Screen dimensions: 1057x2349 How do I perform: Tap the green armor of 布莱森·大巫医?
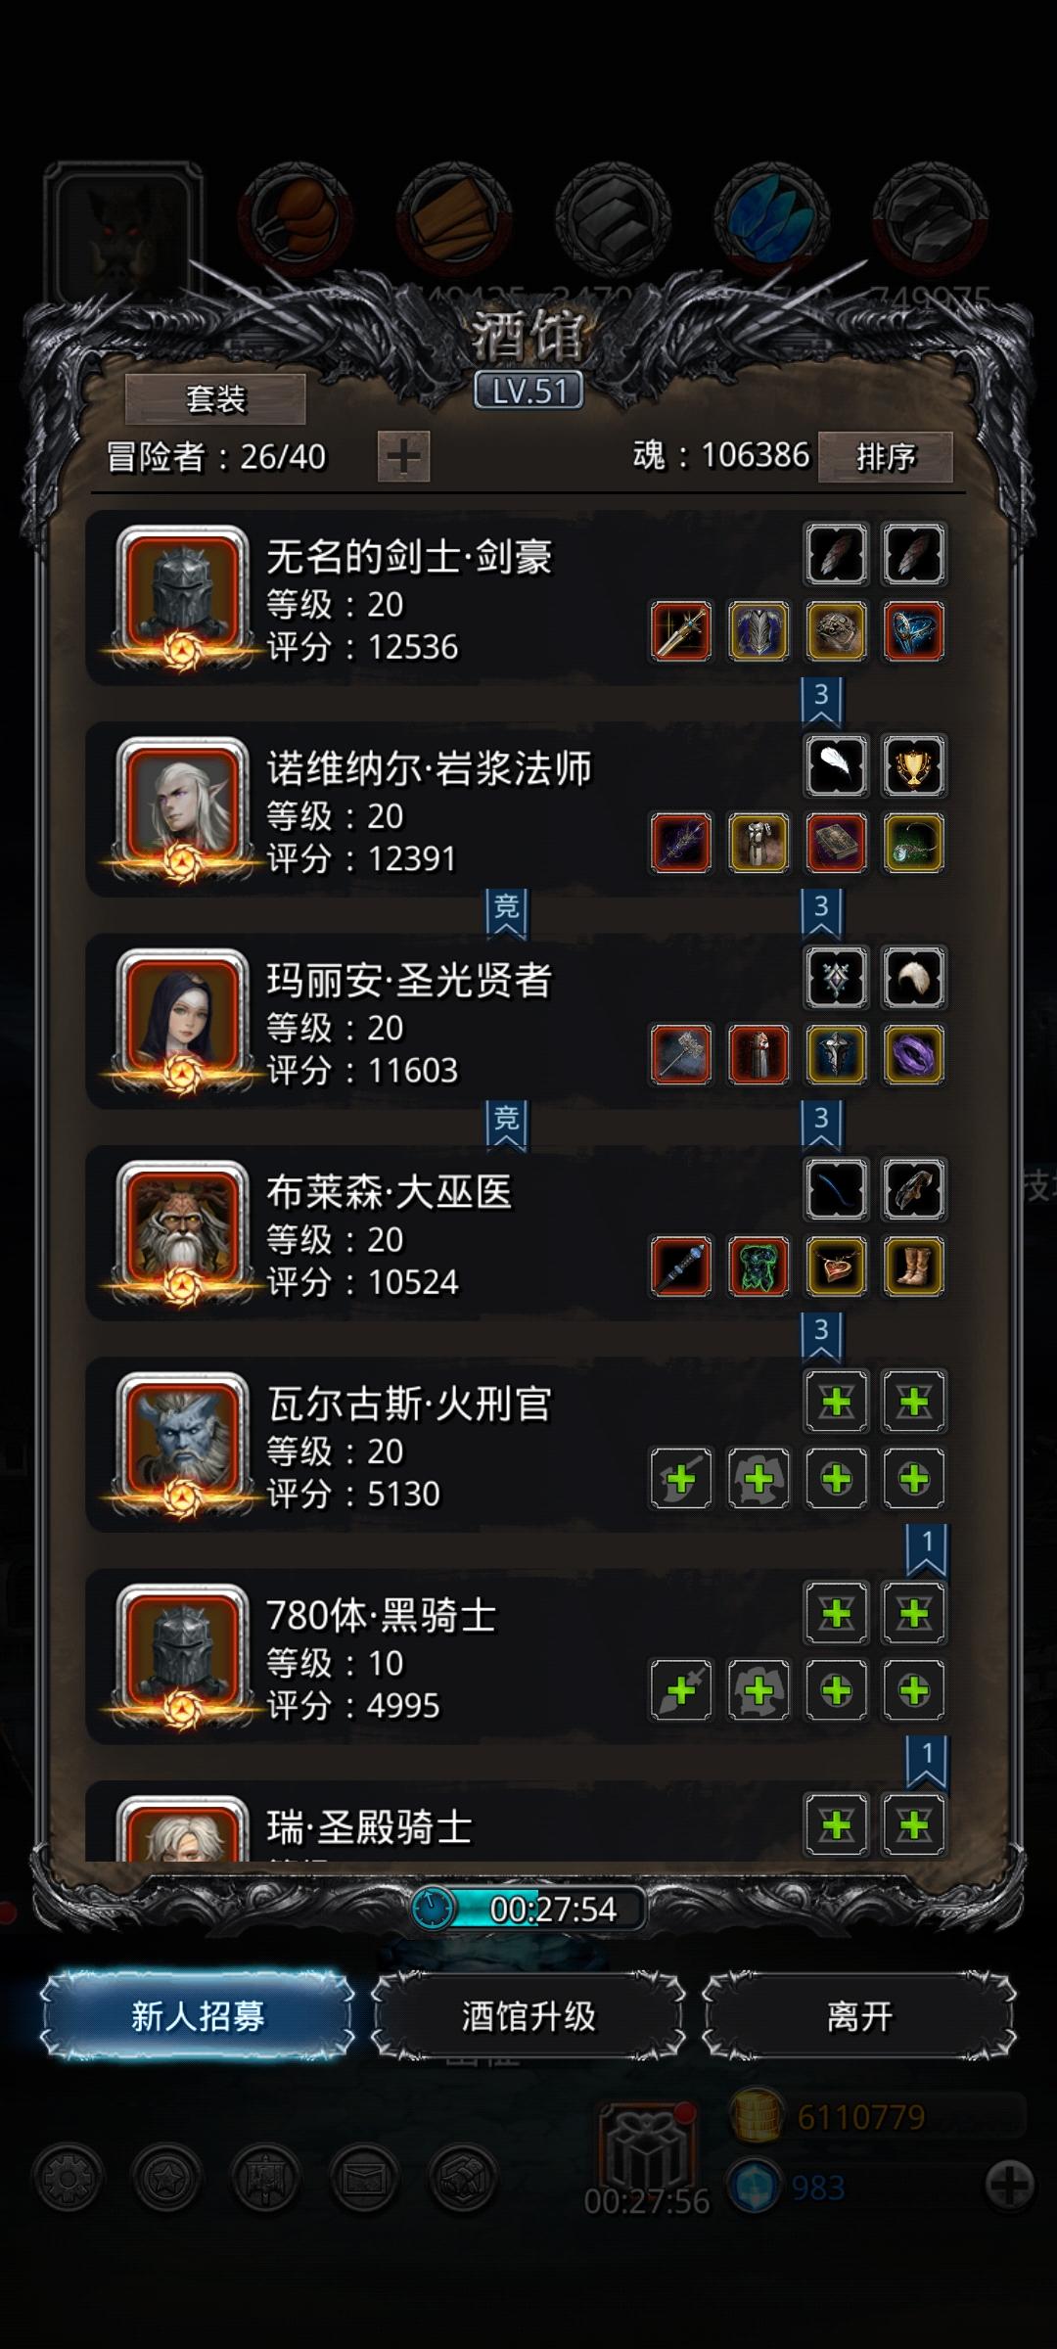tap(758, 1267)
